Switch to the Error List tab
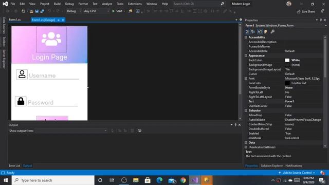329x185 pixels. 14,165
